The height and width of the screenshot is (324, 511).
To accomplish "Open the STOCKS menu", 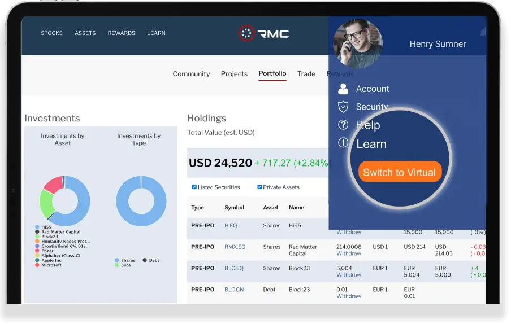I will coord(51,33).
